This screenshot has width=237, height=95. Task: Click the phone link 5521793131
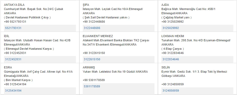tap(13, 28)
